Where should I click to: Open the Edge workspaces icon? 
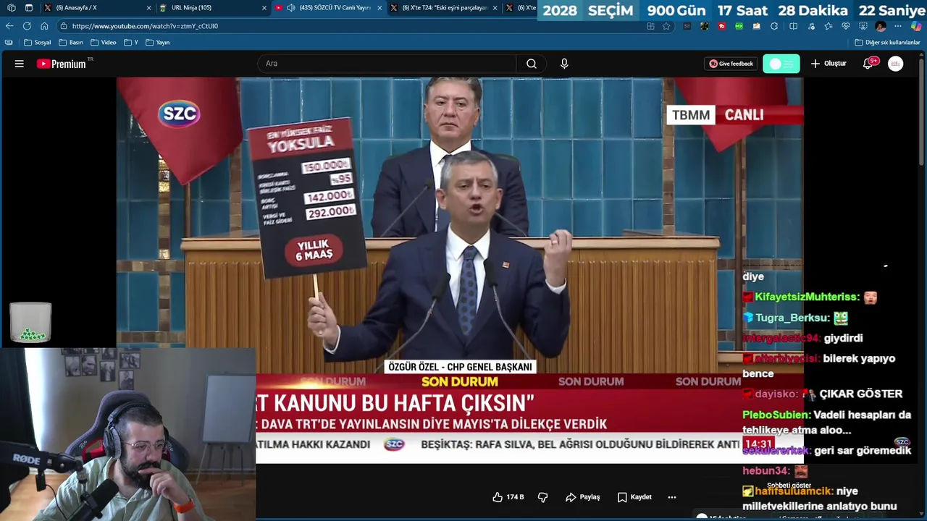click(x=11, y=8)
